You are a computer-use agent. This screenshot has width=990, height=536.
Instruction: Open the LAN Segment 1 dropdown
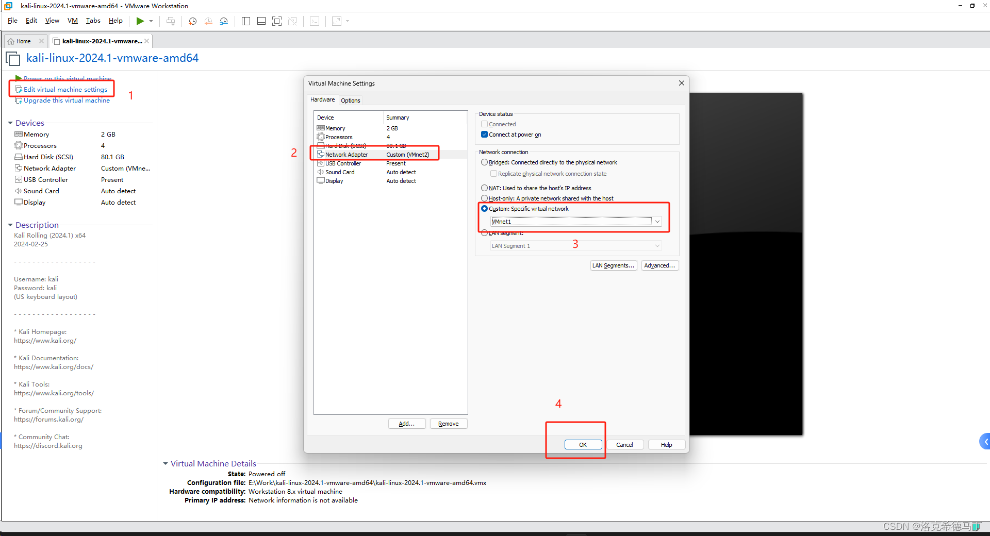click(576, 246)
